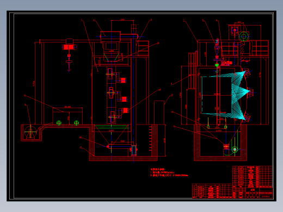Select the technical notes text below the drawings
283x212 pixels.
click(x=169, y=172)
